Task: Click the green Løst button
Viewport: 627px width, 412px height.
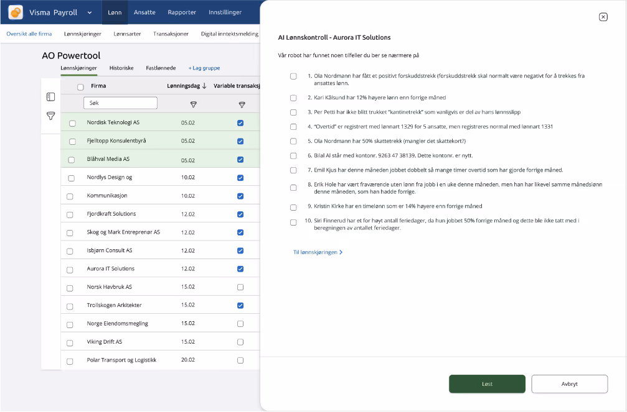Action: pyautogui.click(x=487, y=383)
